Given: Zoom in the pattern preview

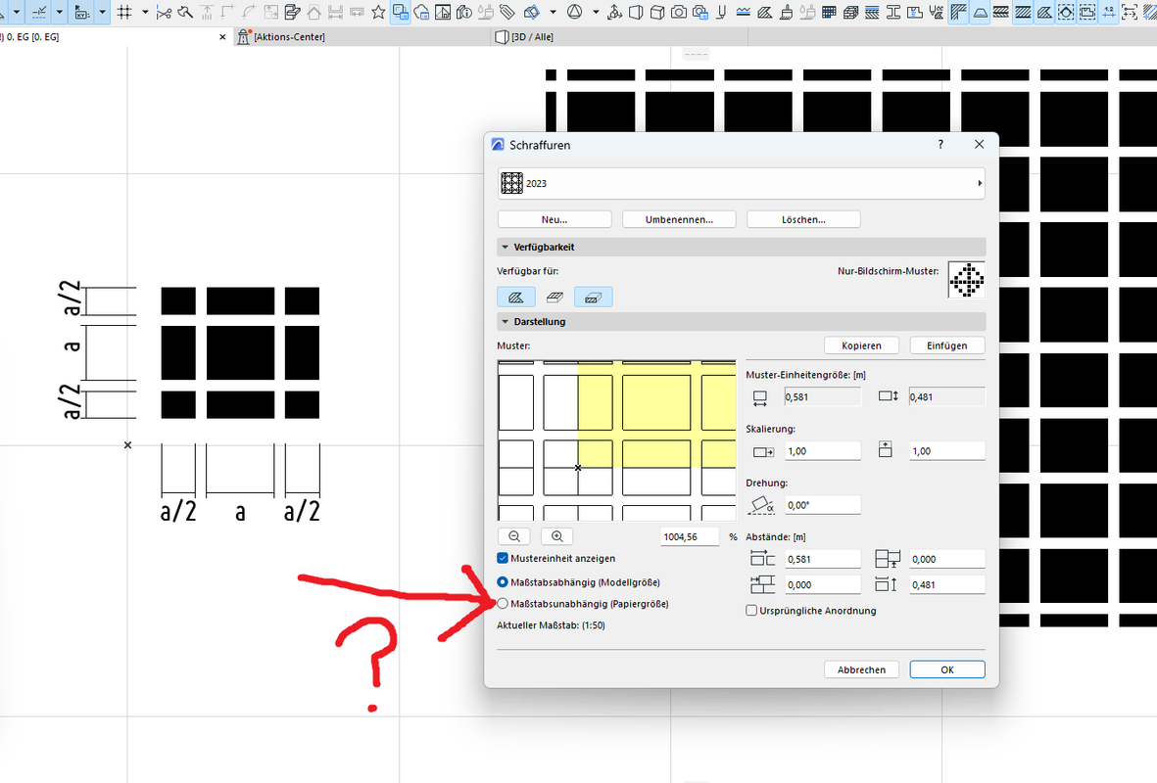Looking at the screenshot, I should coord(557,536).
